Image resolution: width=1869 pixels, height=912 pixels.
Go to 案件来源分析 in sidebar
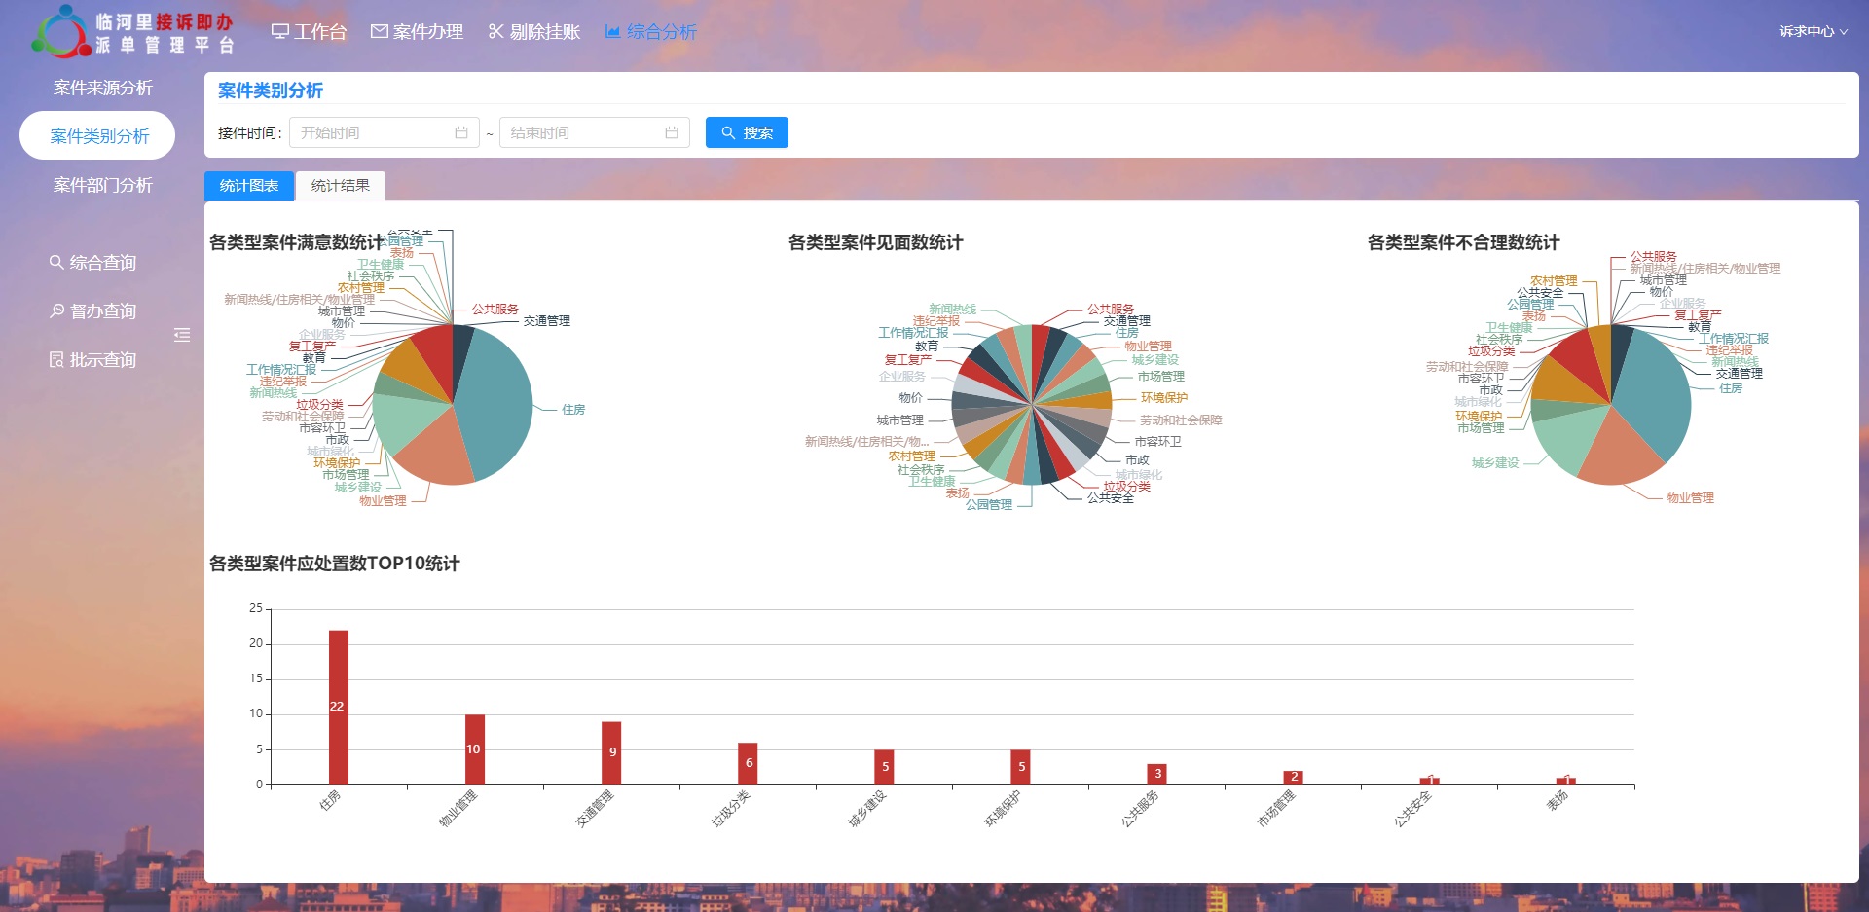click(x=102, y=88)
